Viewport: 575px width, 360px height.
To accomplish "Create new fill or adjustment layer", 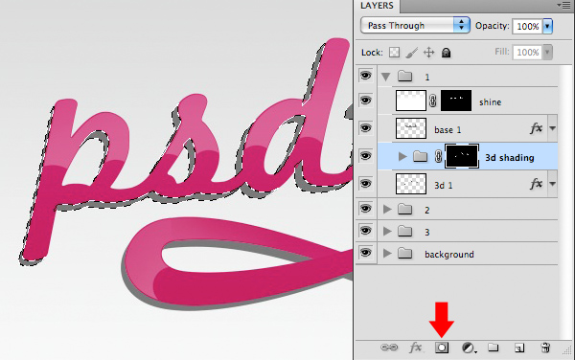I will click(x=469, y=348).
